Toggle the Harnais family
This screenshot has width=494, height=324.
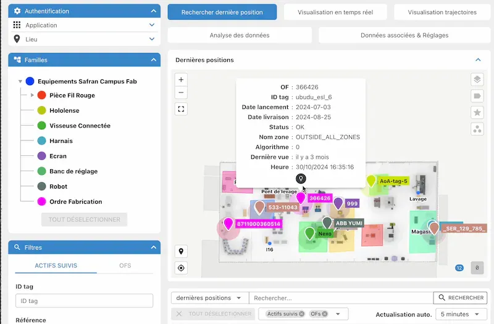(41, 141)
